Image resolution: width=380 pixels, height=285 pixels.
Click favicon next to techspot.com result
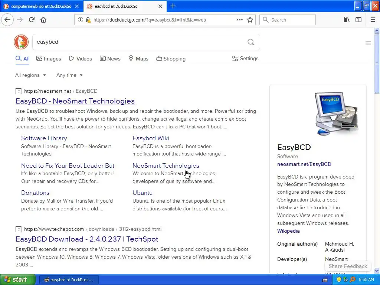pyautogui.click(x=19, y=229)
